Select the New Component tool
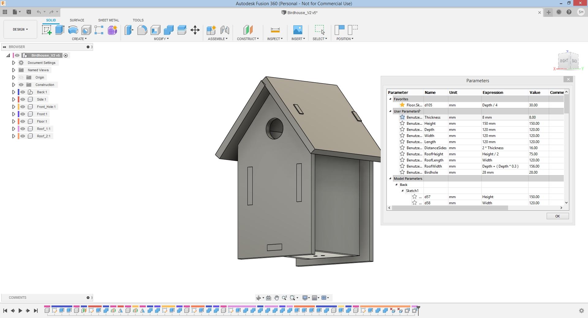Screen dimensions: 588x318 click(x=211, y=30)
